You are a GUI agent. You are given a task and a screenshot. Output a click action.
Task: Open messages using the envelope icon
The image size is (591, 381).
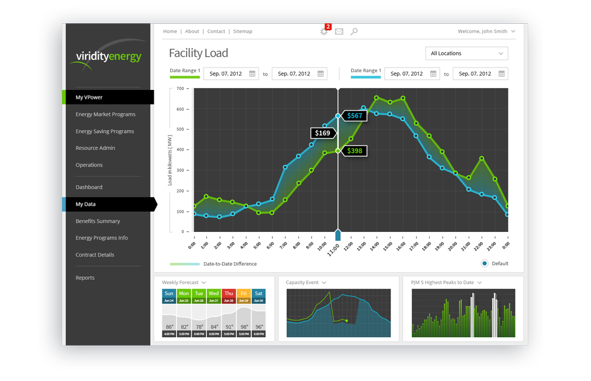click(x=339, y=31)
